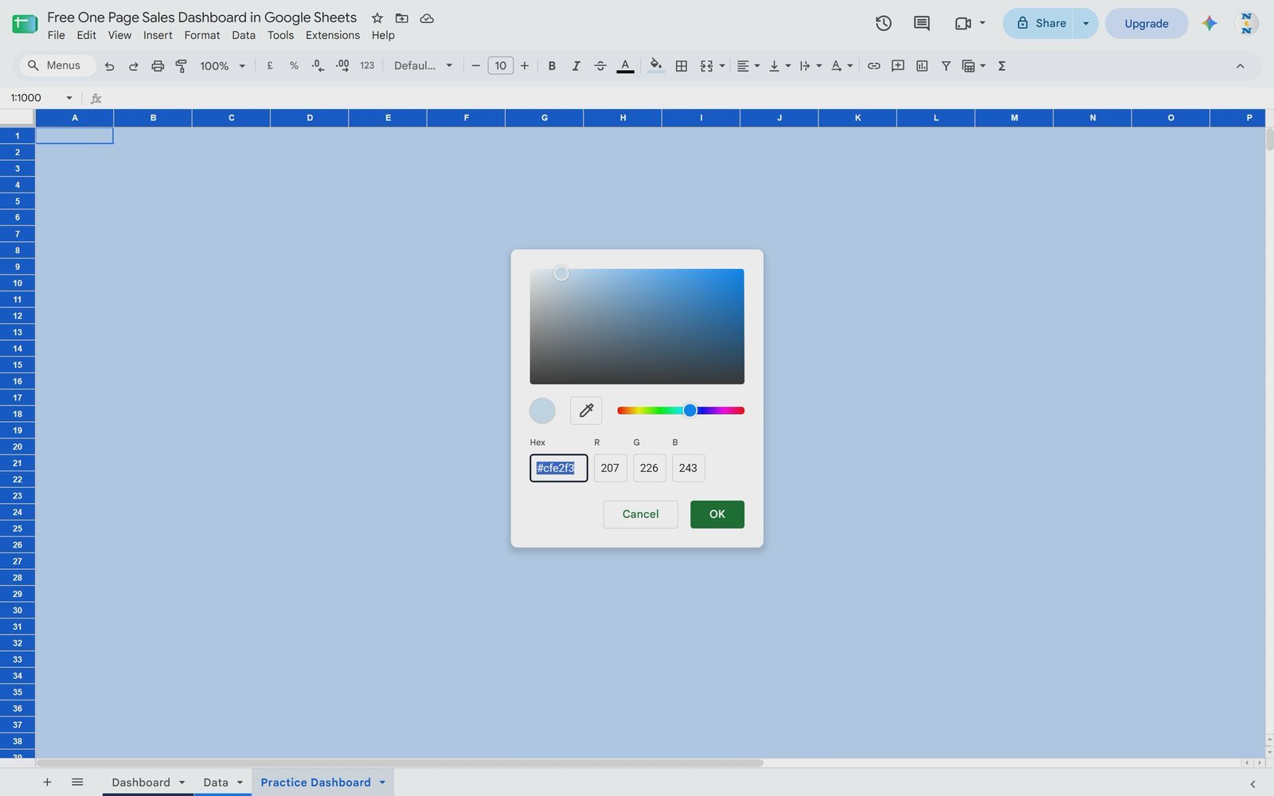Image resolution: width=1274 pixels, height=796 pixels.
Task: Click the print icon
Action: (158, 66)
